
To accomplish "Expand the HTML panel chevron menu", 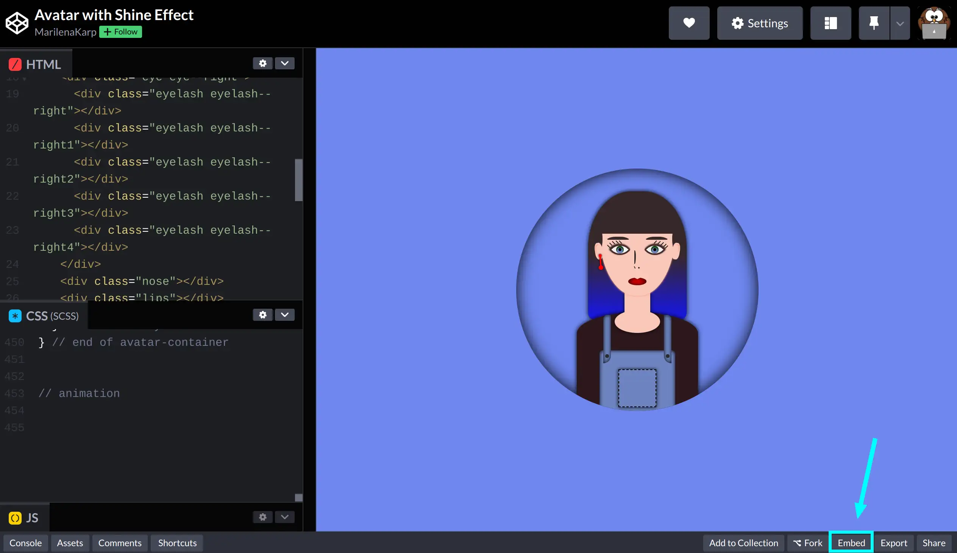I will 284,63.
